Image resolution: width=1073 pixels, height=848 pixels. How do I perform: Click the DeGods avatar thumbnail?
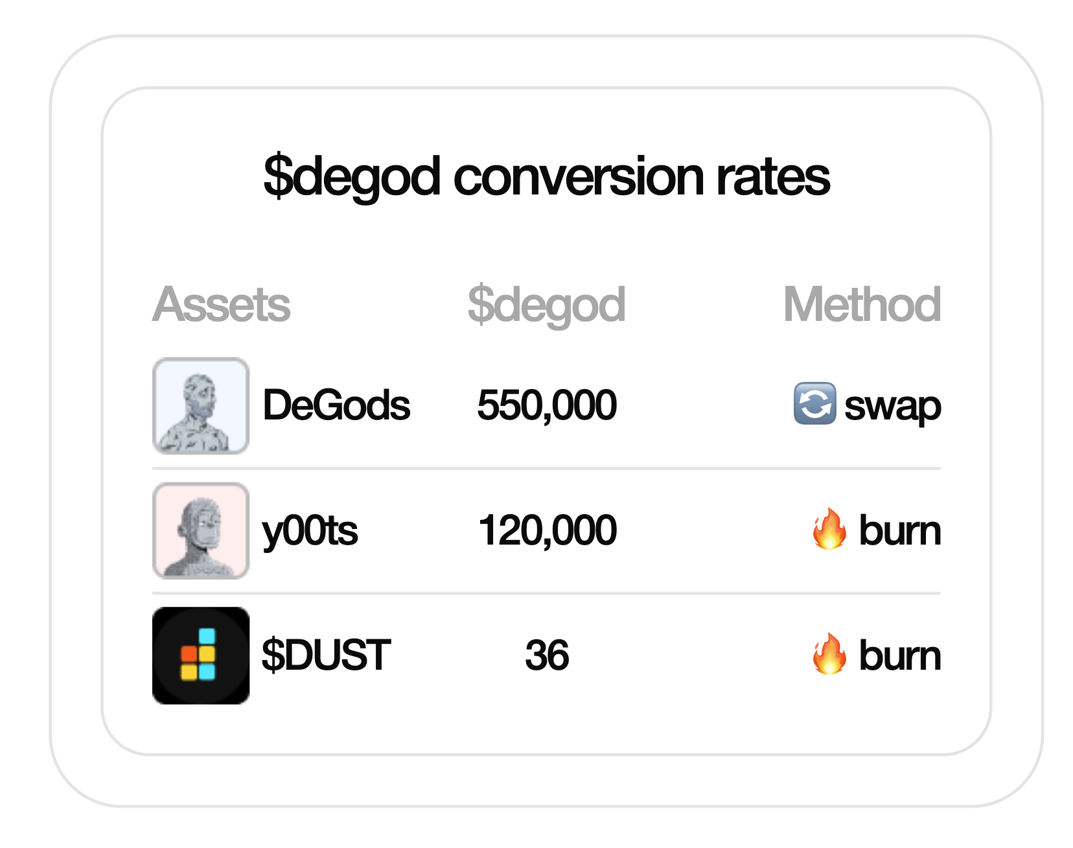coord(201,406)
